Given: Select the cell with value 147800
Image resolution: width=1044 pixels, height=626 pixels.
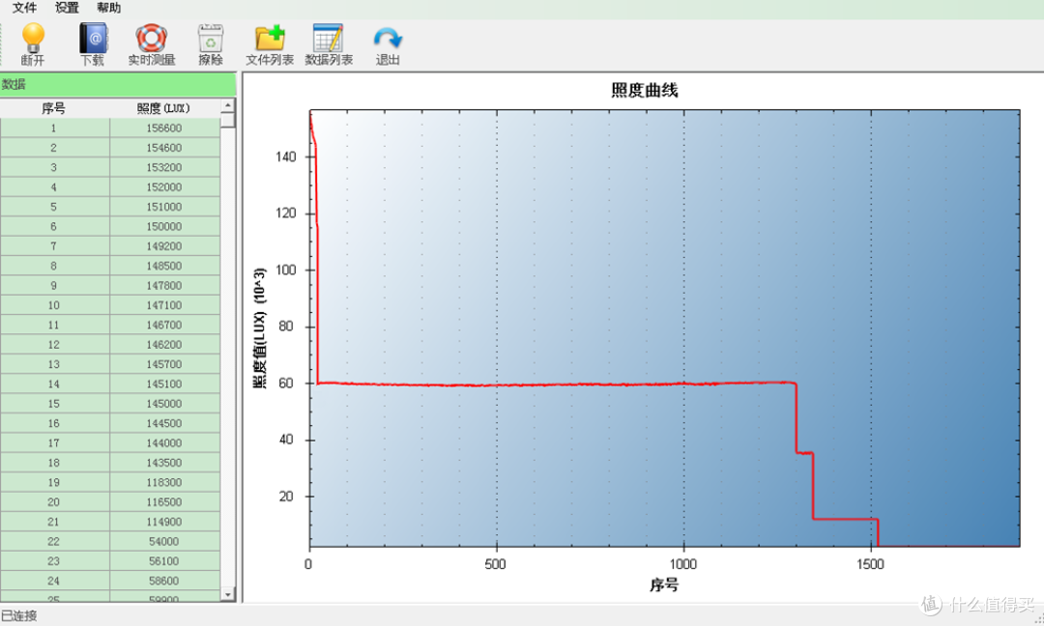Looking at the screenshot, I should click(x=164, y=285).
